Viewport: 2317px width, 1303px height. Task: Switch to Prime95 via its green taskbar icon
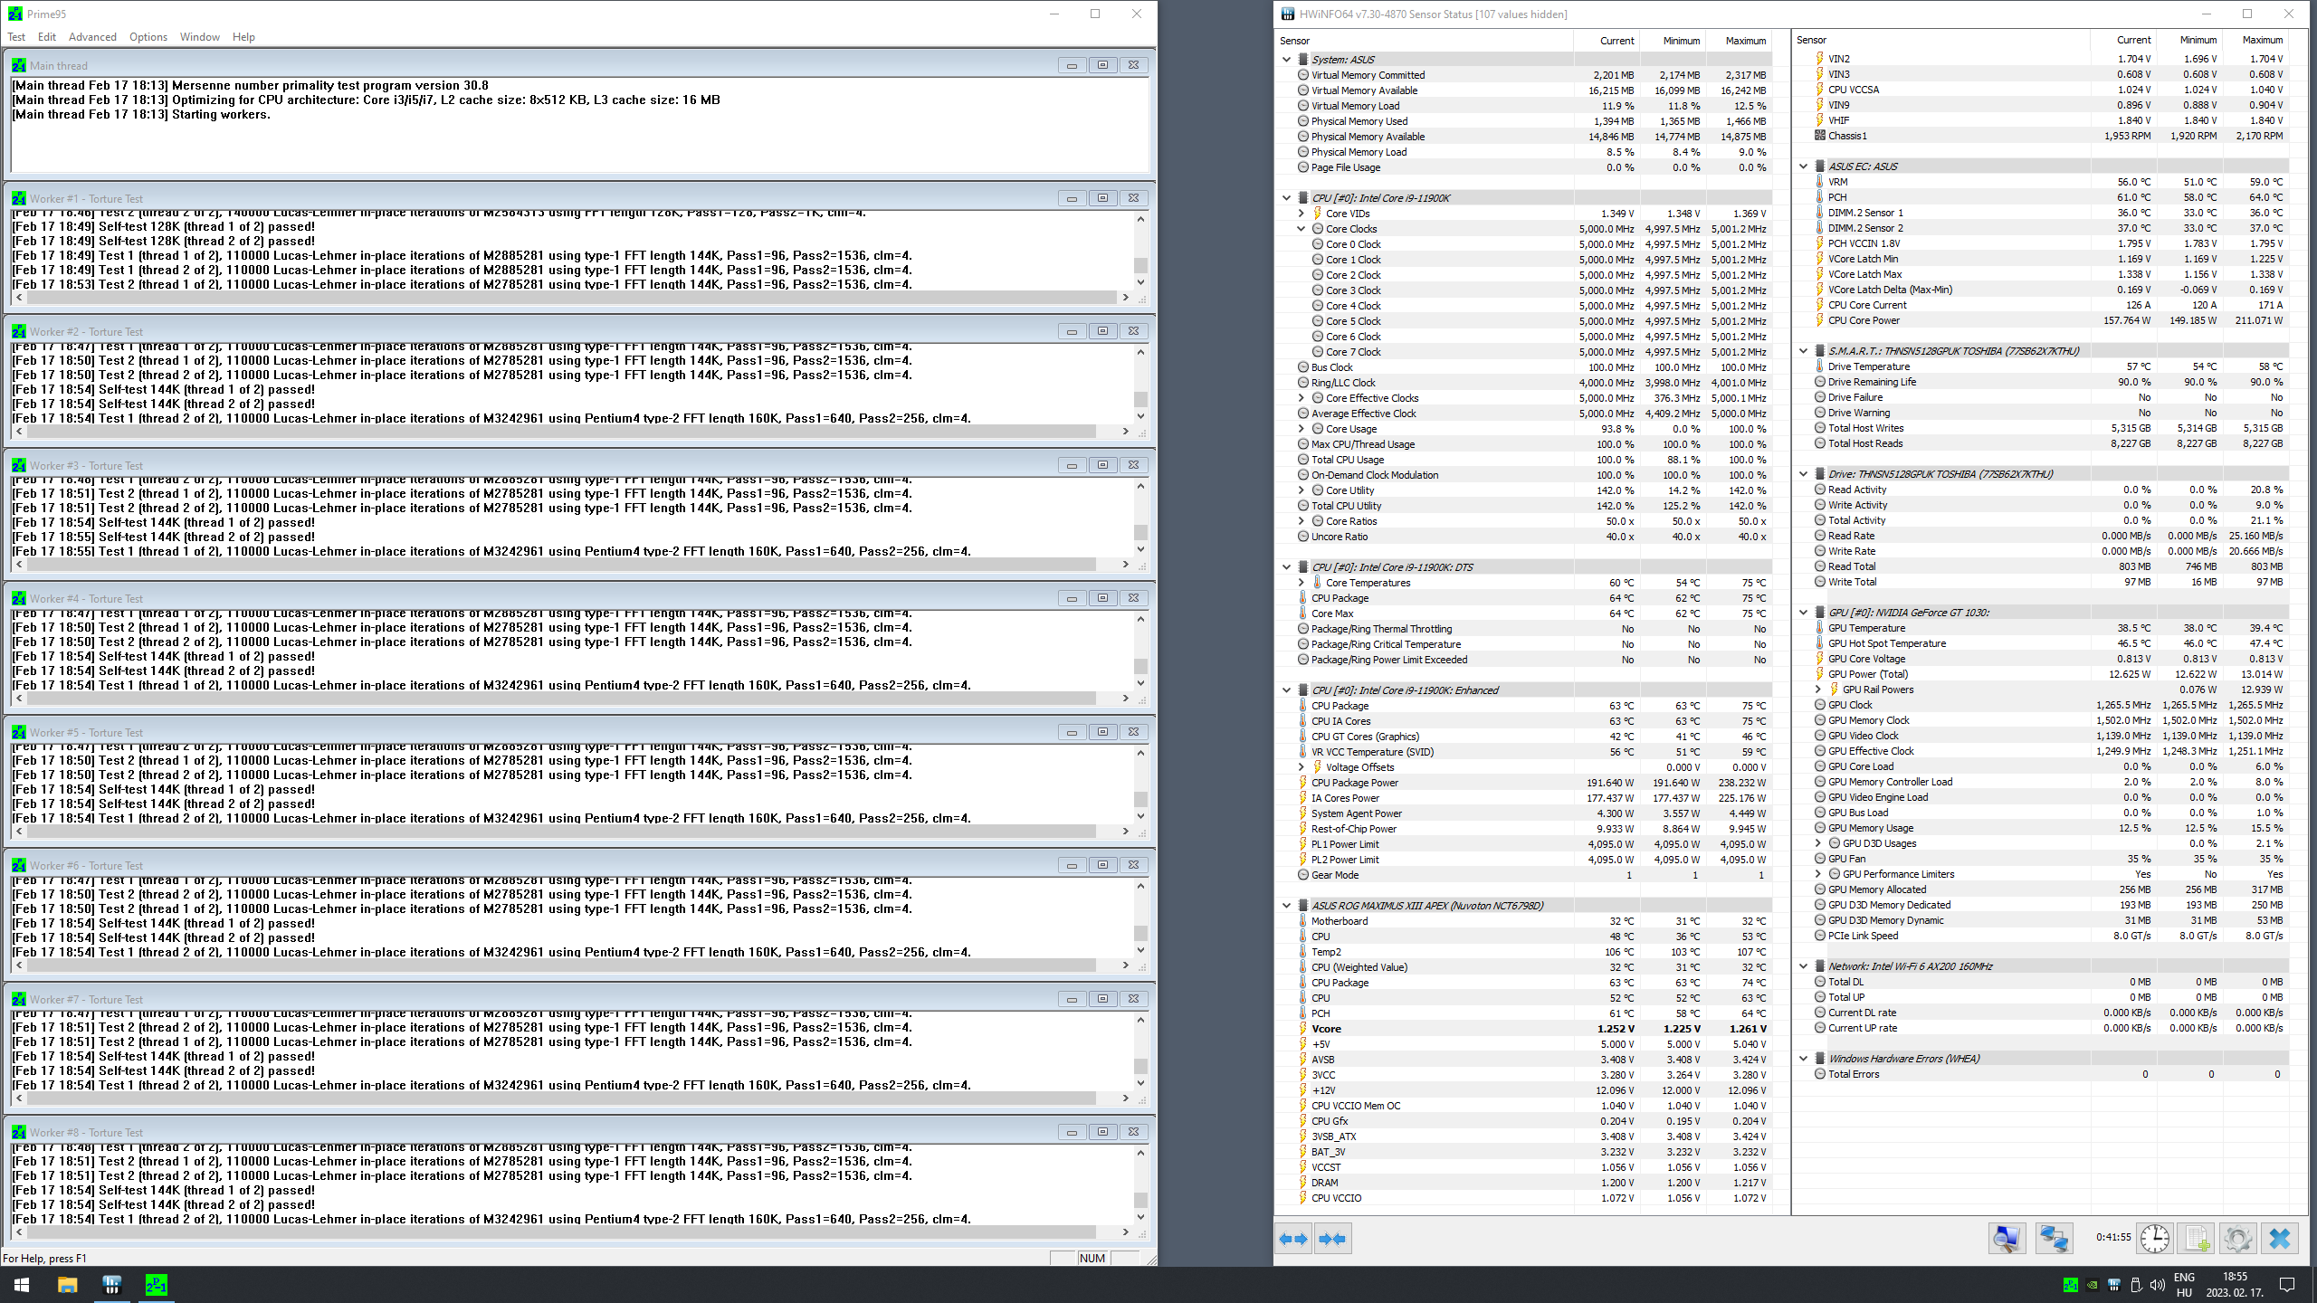click(x=157, y=1285)
